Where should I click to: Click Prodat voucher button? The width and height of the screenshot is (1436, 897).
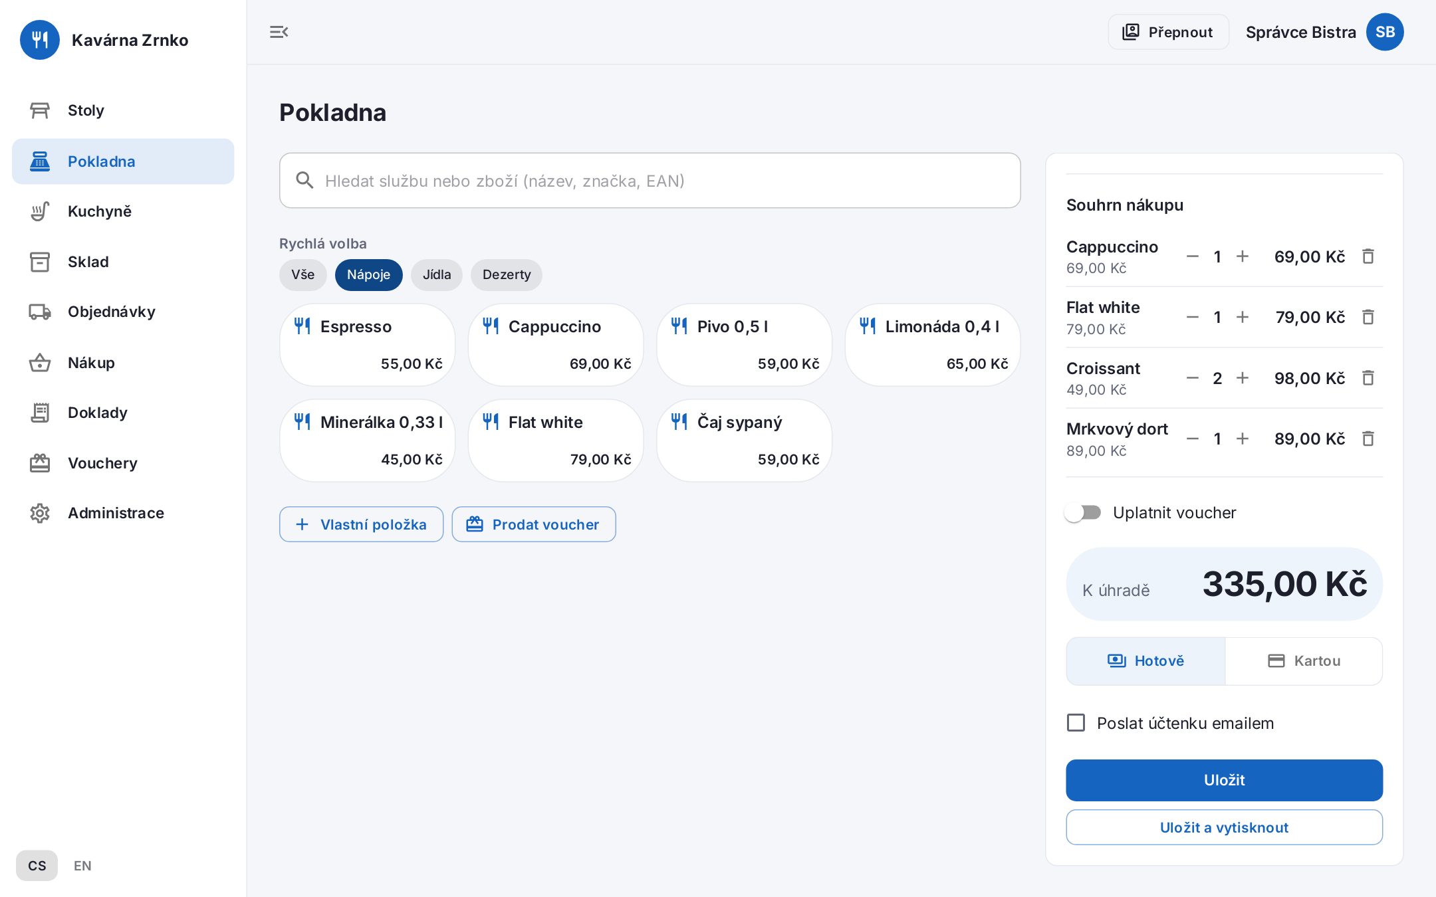pyautogui.click(x=534, y=524)
